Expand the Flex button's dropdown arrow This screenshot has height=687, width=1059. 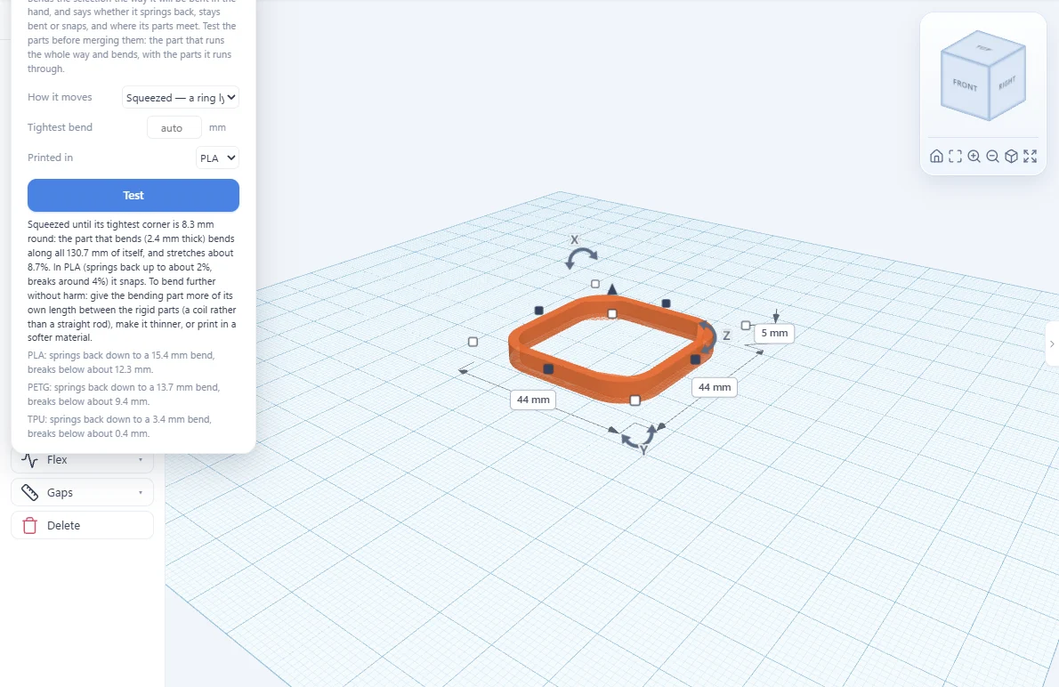click(x=141, y=460)
